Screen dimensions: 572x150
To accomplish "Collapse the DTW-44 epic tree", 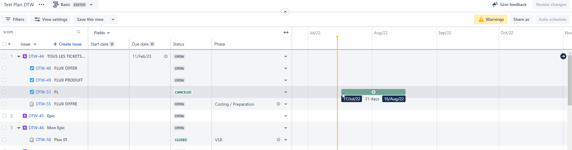I will 19,56.
